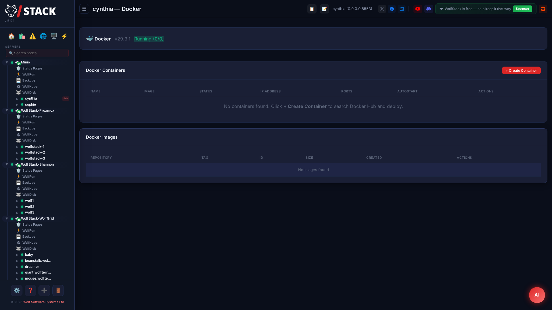Click the notepad pencil icon in header

325,9
